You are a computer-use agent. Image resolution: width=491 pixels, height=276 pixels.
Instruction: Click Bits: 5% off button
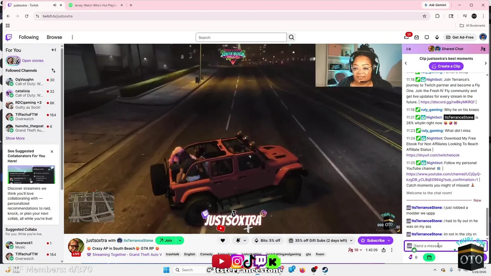(x=267, y=240)
